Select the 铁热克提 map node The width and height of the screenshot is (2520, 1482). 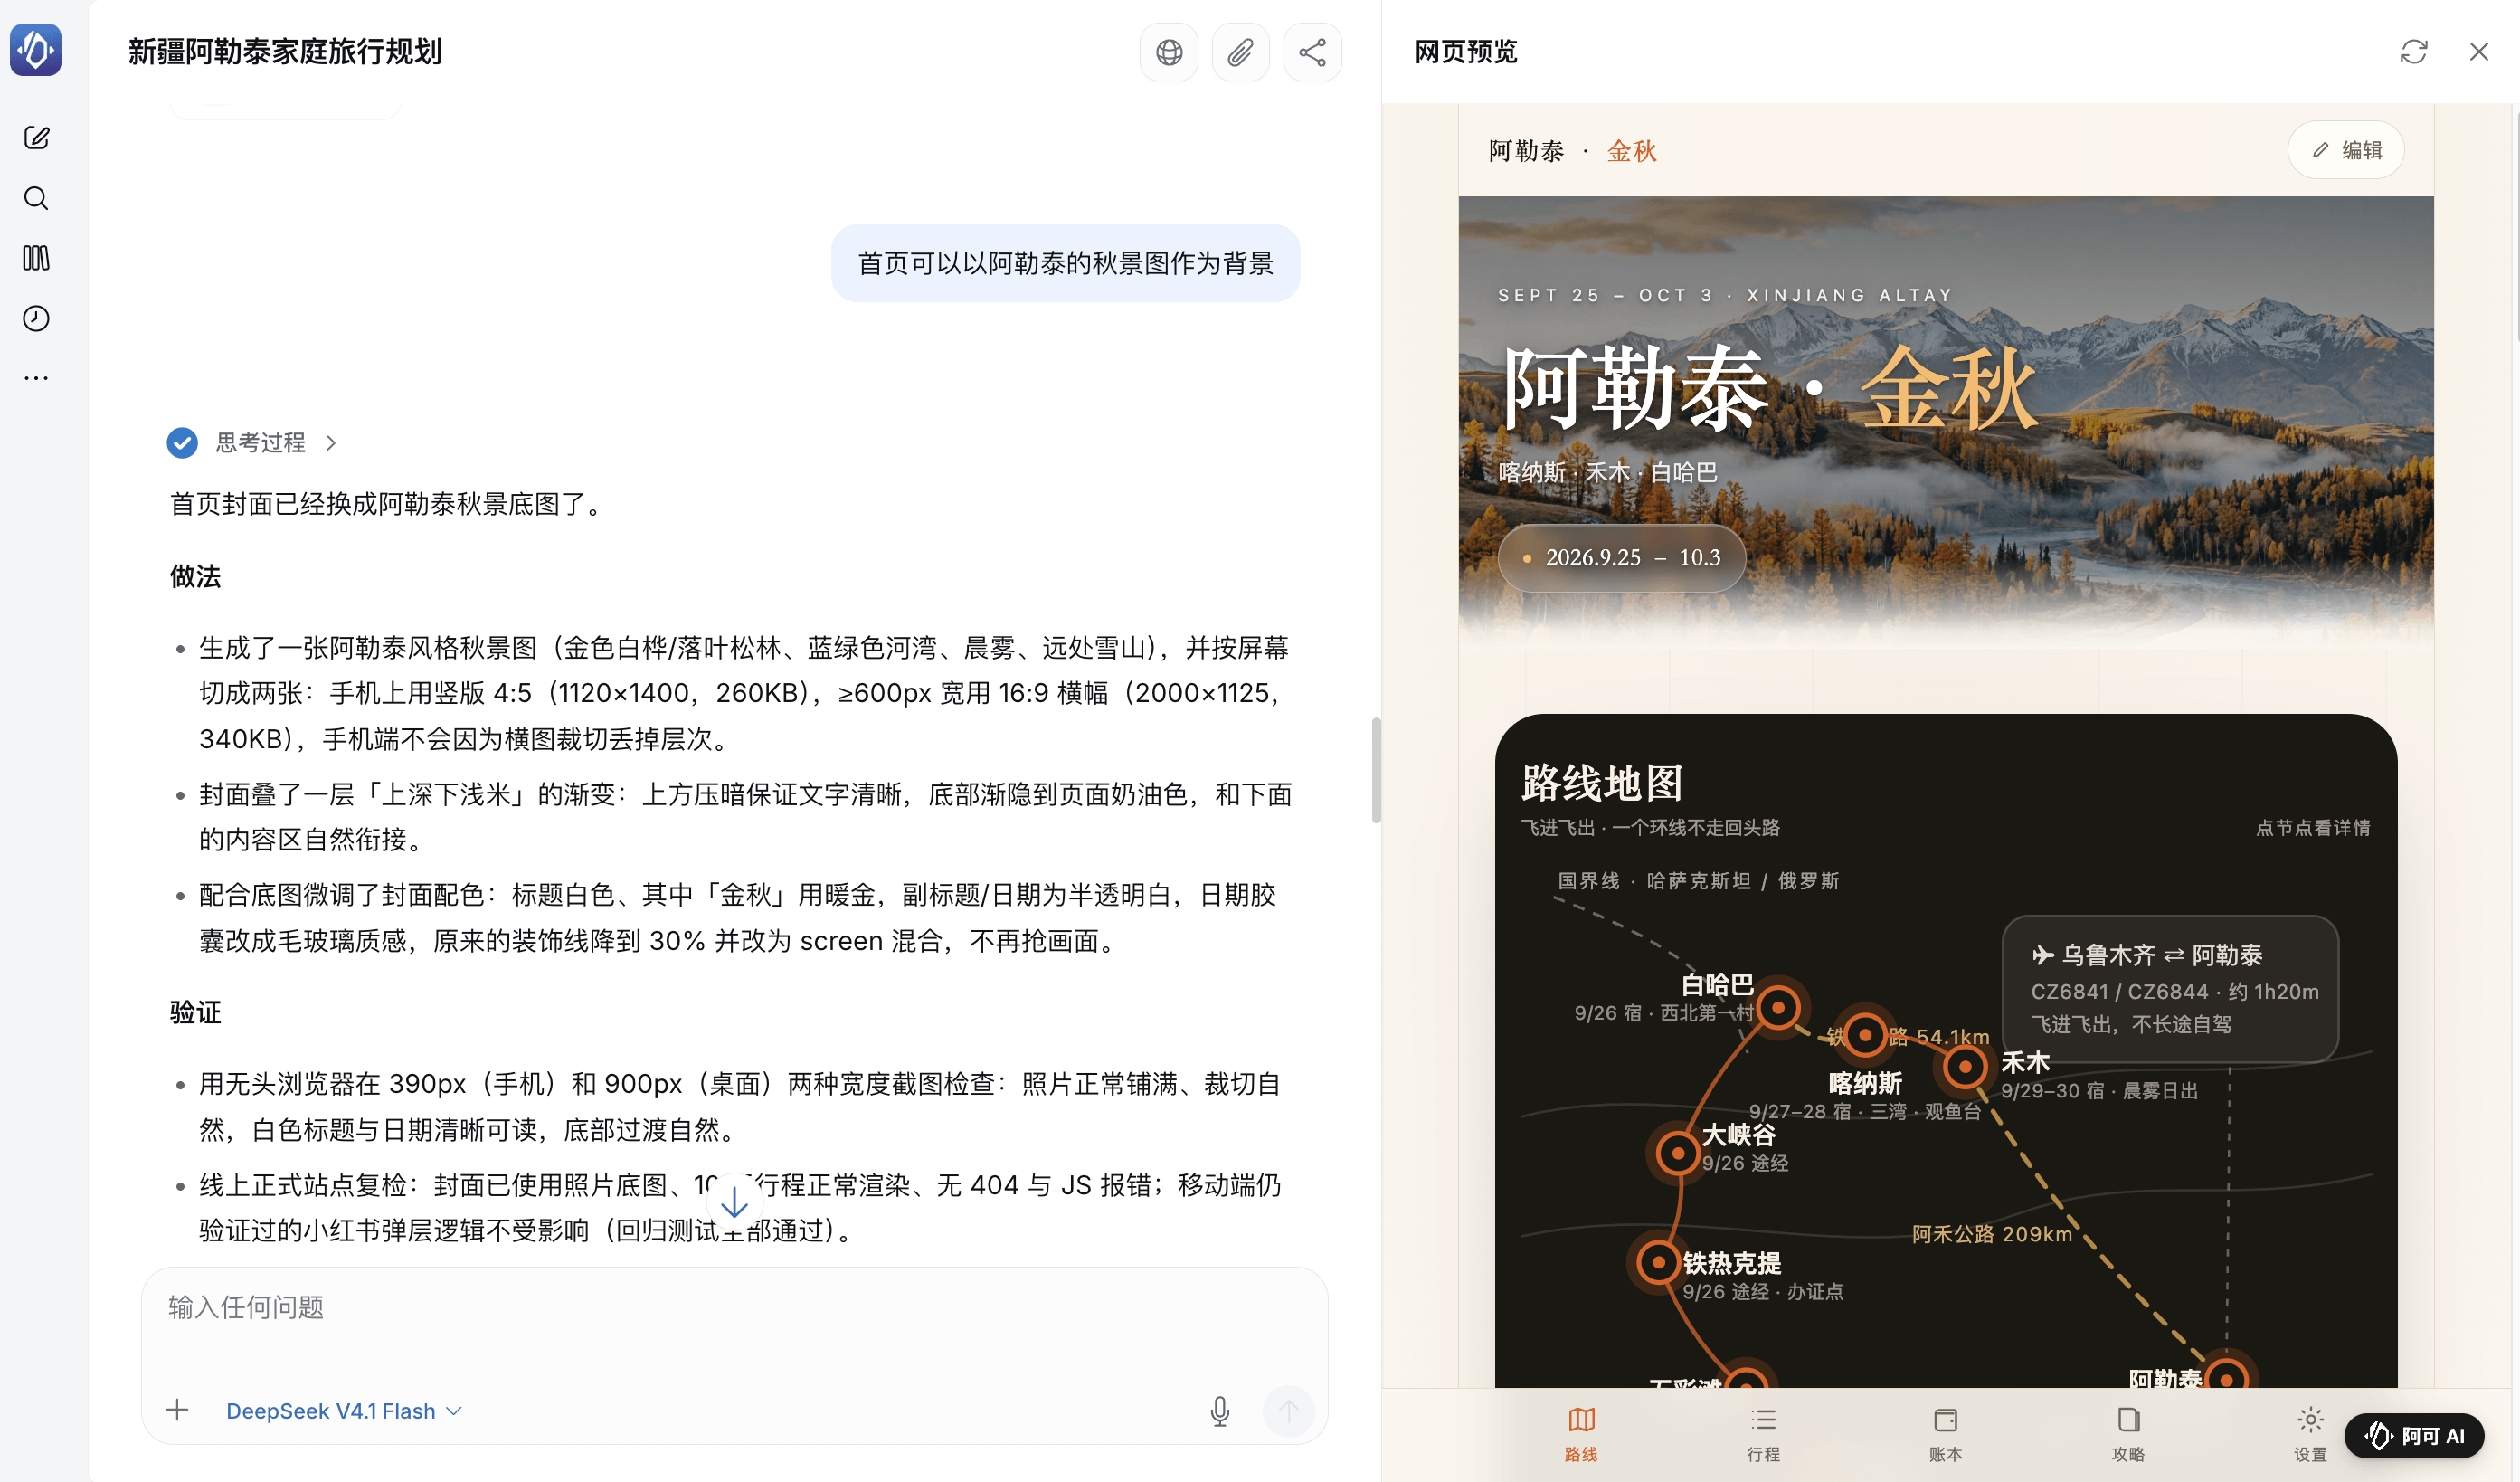(x=1658, y=1262)
